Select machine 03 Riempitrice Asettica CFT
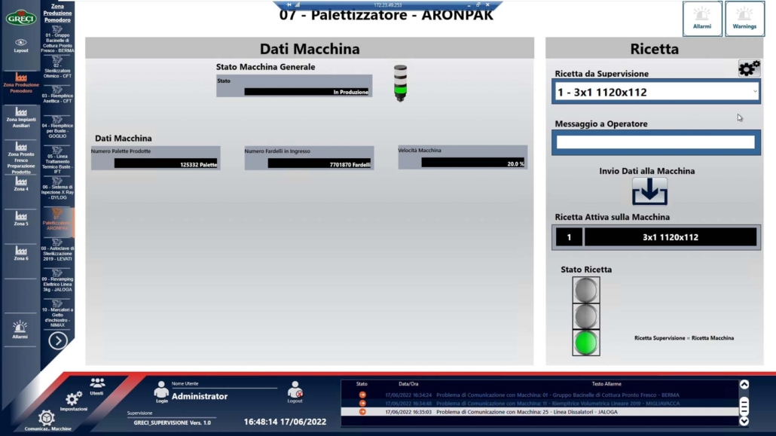This screenshot has height=436, width=776. 57,93
